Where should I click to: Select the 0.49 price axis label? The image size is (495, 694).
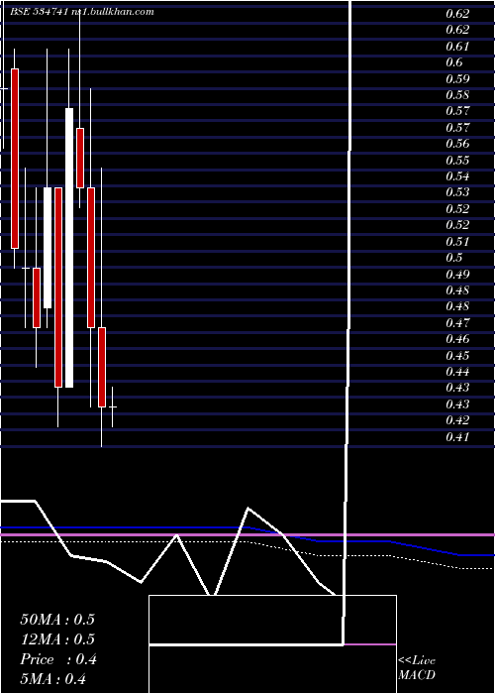457,275
